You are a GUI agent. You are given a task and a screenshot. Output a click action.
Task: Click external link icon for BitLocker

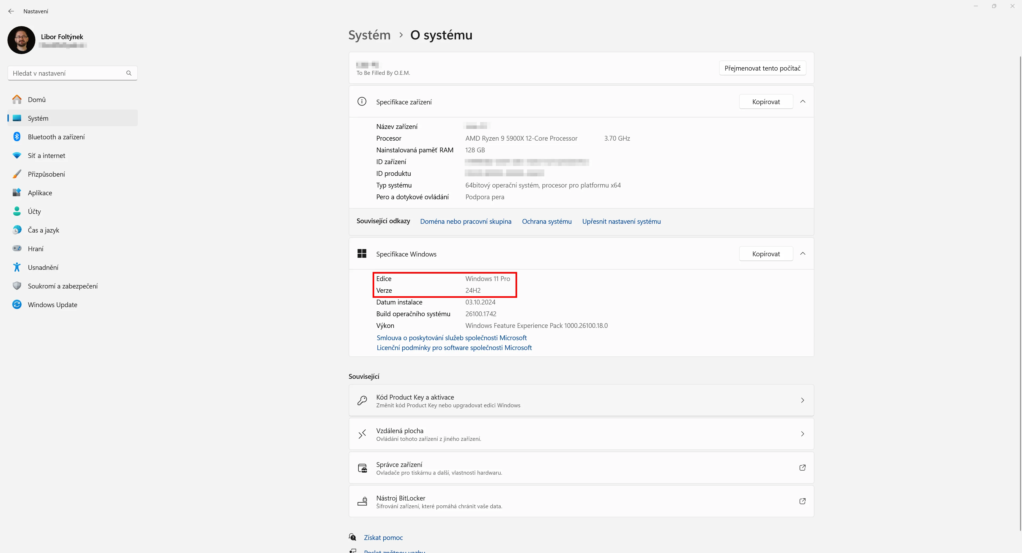(x=802, y=501)
